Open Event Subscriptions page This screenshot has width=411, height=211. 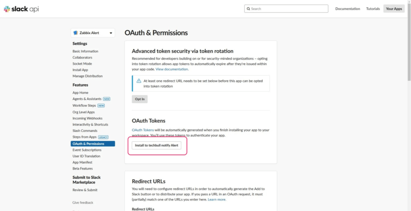point(87,150)
